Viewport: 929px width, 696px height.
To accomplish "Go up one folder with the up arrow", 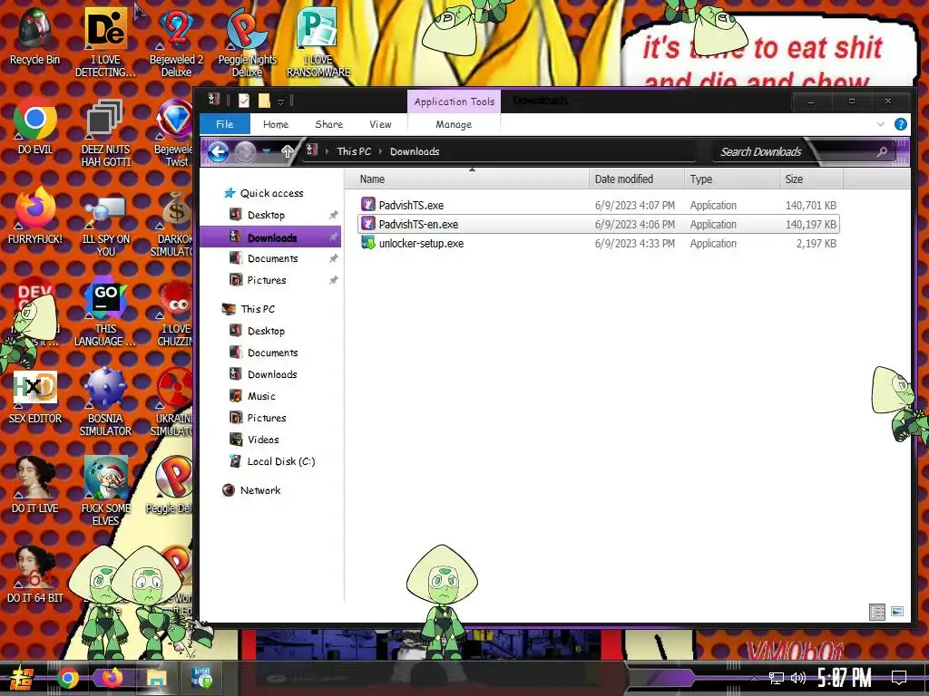I will pyautogui.click(x=288, y=151).
